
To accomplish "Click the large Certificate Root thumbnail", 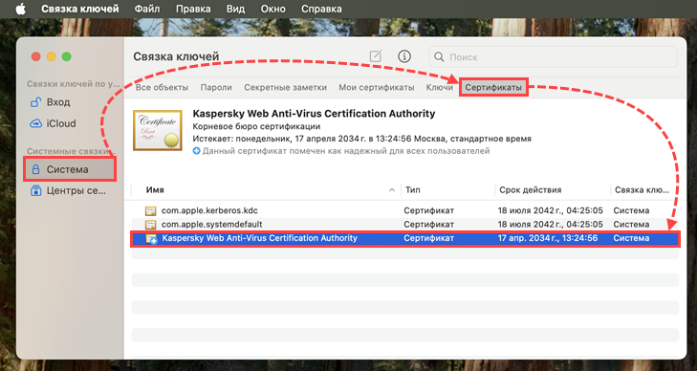I will (158, 130).
